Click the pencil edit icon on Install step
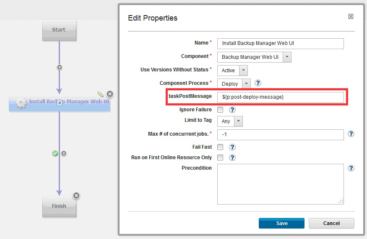367x239 pixels. [x=100, y=94]
